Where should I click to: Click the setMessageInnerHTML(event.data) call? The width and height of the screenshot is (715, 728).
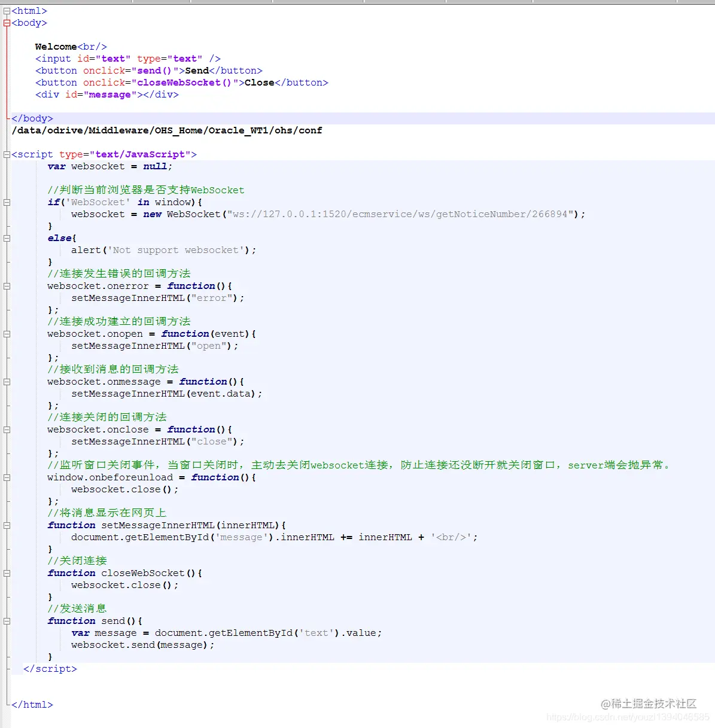click(167, 394)
